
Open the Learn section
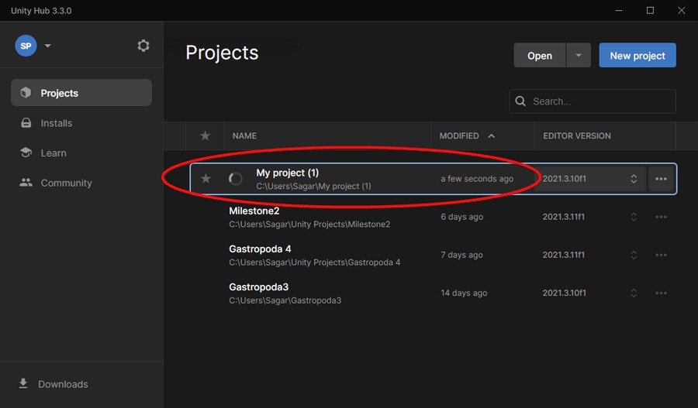tap(54, 153)
